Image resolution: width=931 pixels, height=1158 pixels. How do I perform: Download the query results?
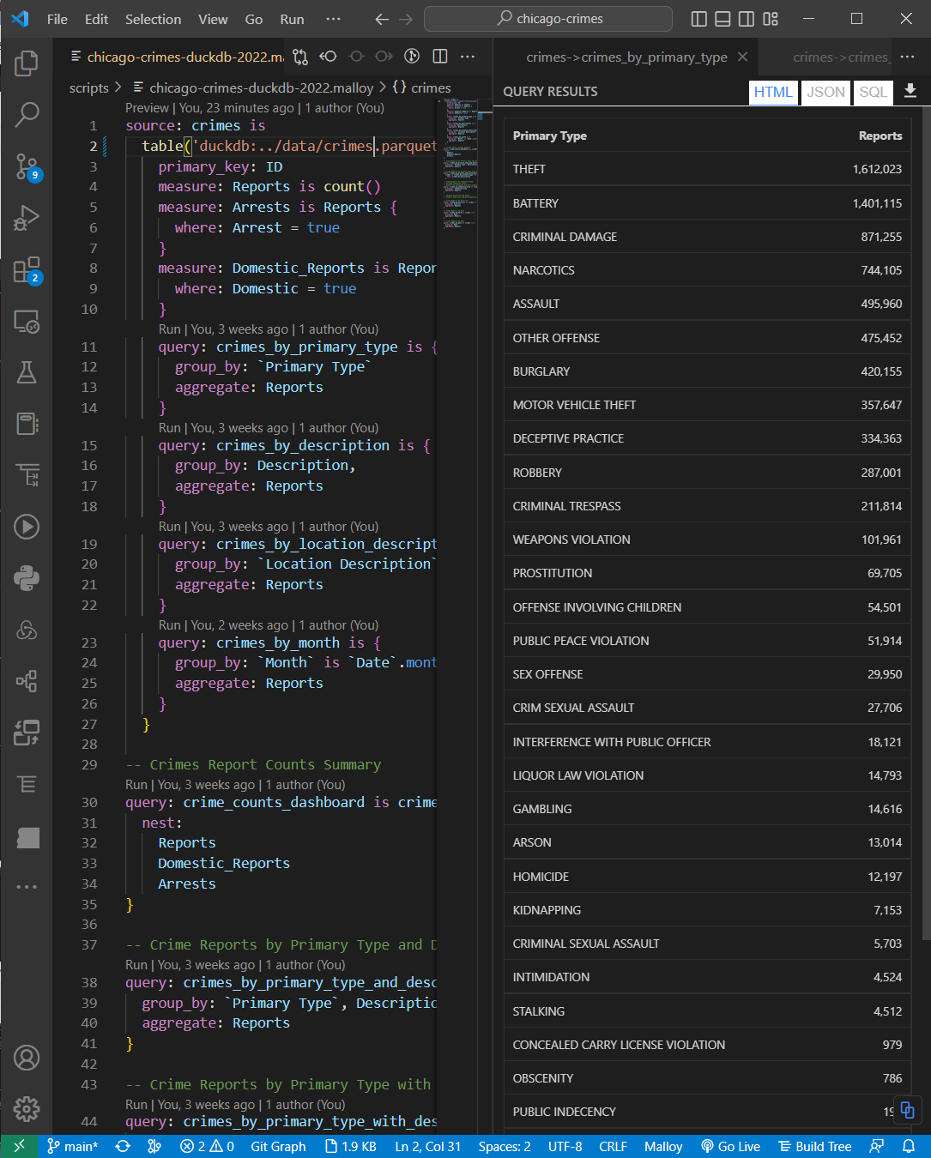click(910, 92)
